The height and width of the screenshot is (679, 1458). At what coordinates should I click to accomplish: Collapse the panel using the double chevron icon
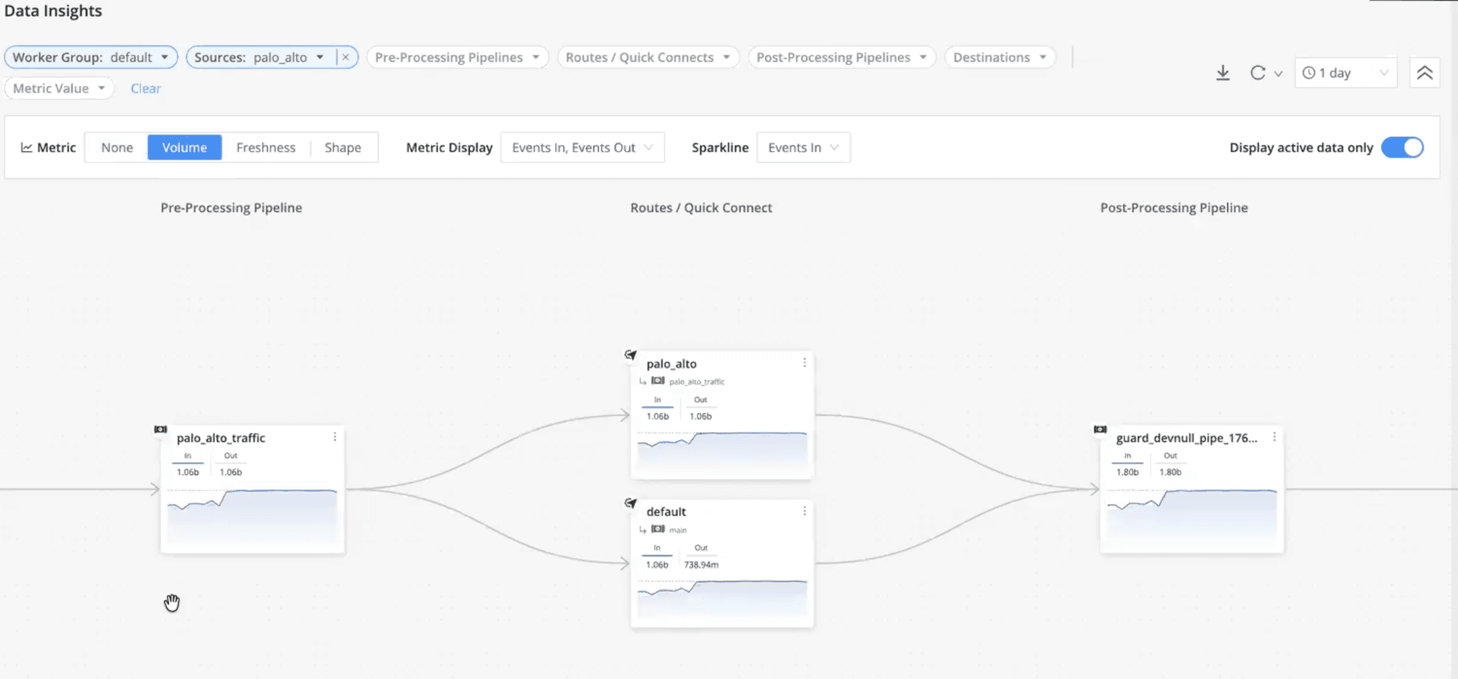(1424, 72)
